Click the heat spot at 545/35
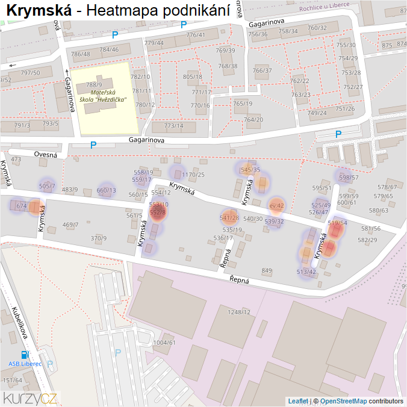This screenshot has width=407, height=407. coord(248,169)
